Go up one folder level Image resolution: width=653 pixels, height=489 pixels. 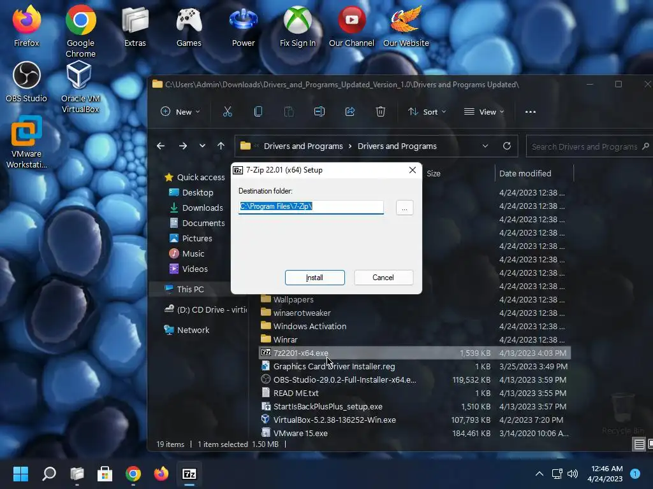click(x=221, y=146)
